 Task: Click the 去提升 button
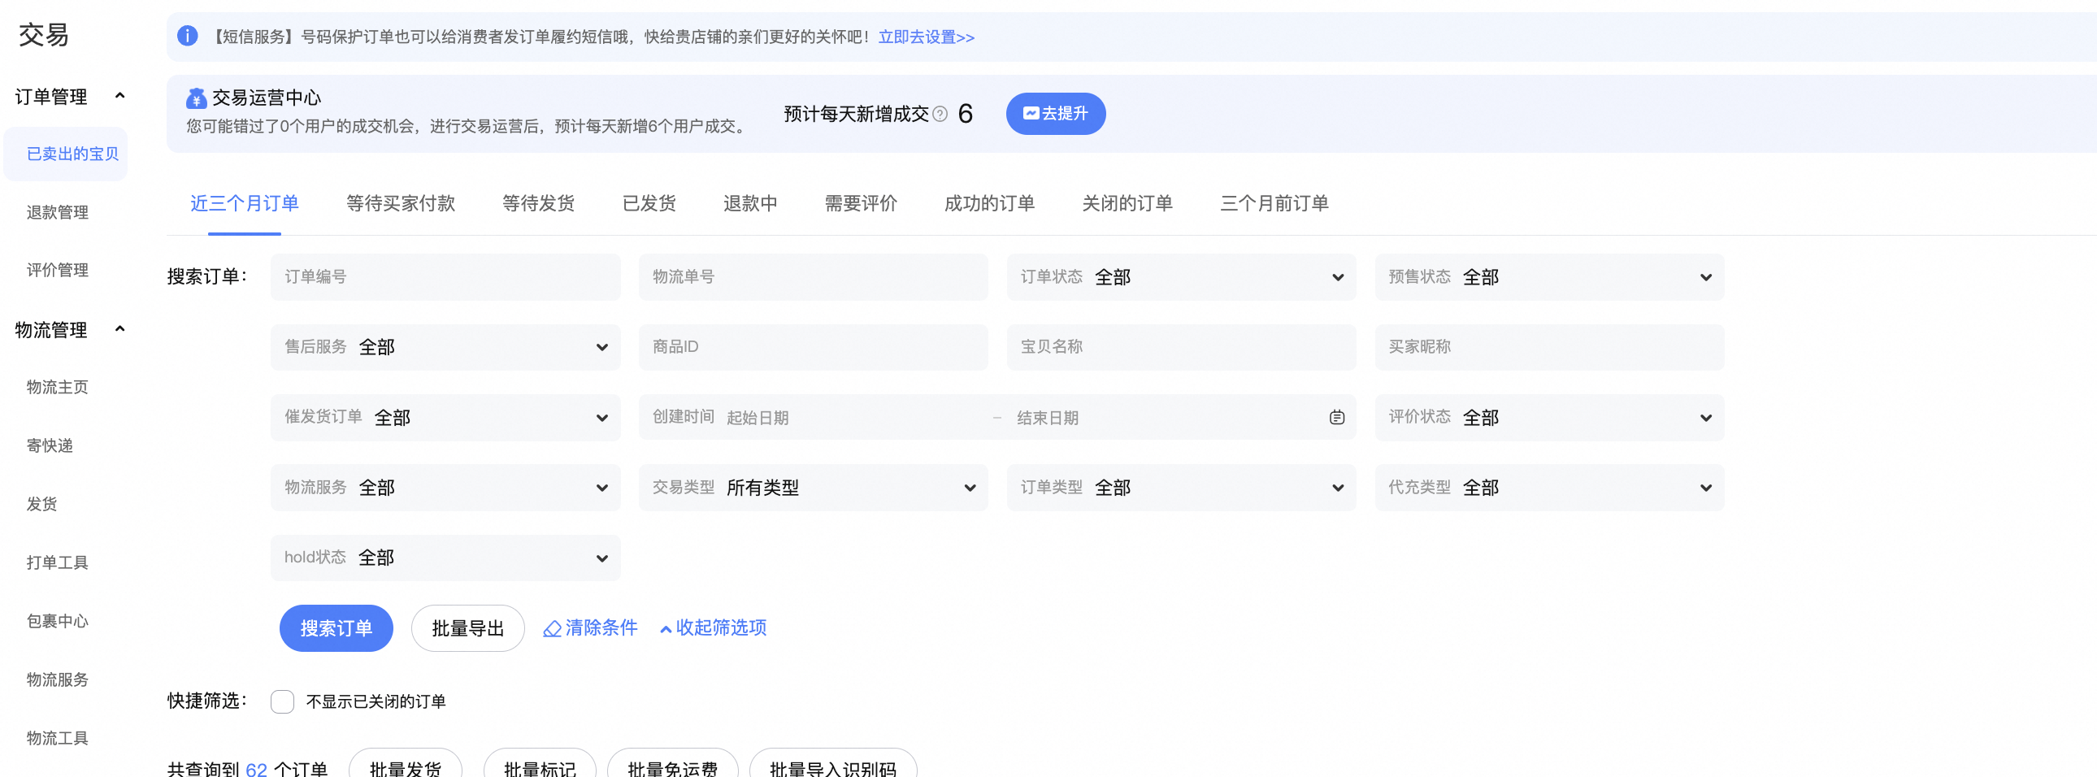point(1056,114)
